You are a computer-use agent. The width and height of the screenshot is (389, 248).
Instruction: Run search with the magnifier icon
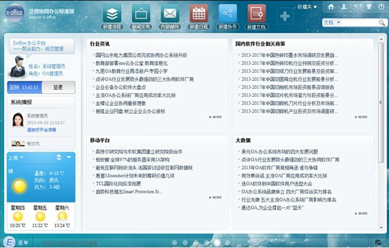coord(382,23)
